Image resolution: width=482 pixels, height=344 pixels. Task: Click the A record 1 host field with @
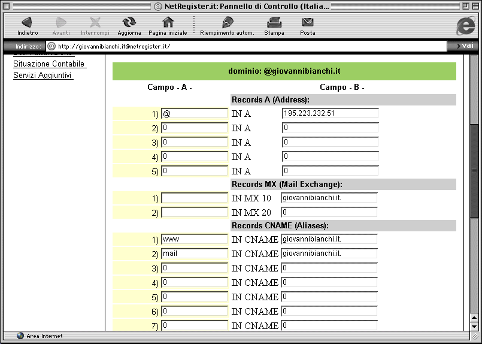click(194, 113)
